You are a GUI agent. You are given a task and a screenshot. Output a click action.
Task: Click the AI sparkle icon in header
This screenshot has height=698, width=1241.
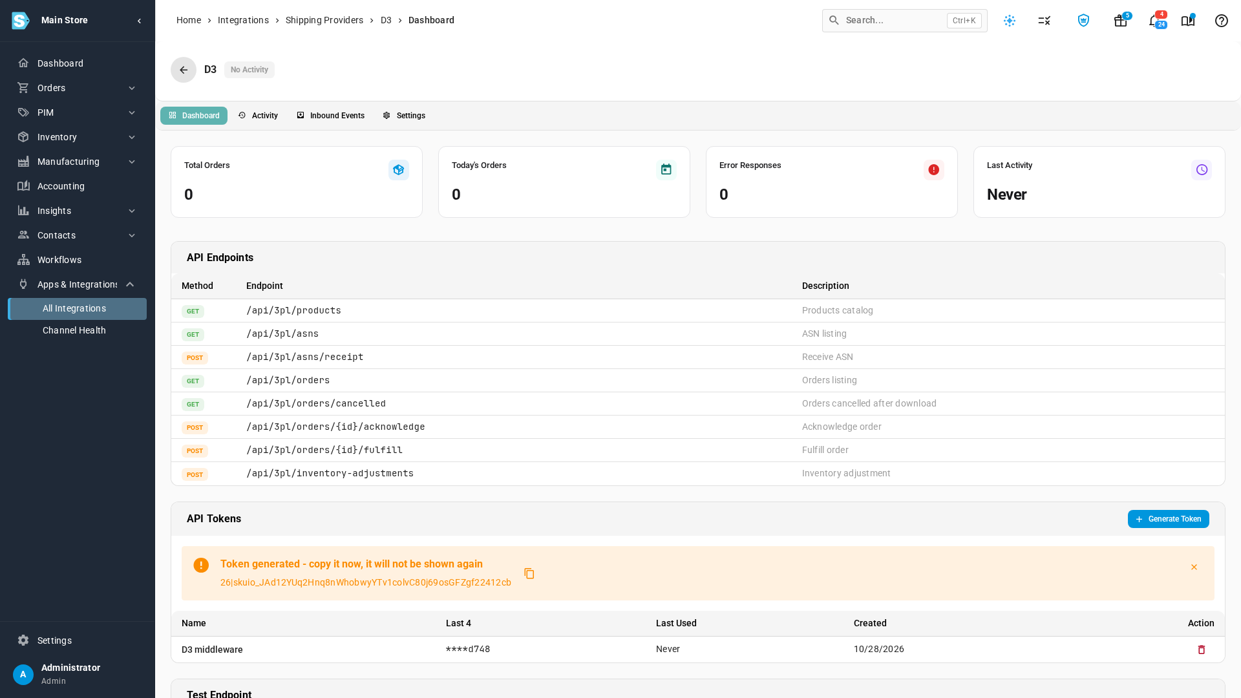tap(1010, 21)
